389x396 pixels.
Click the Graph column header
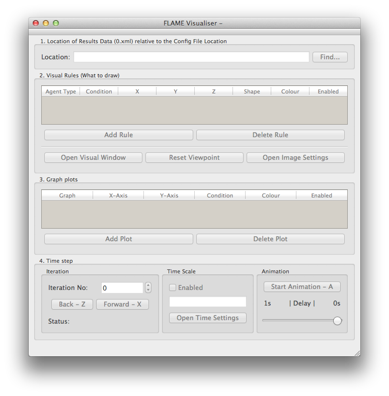67,195
